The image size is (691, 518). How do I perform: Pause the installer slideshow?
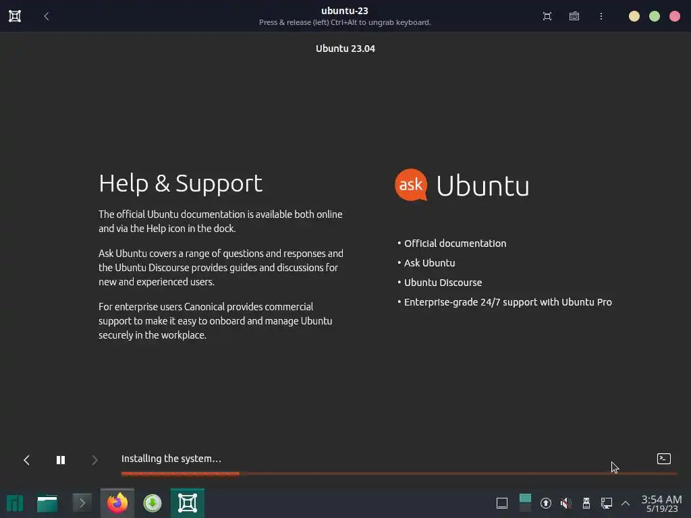point(61,460)
